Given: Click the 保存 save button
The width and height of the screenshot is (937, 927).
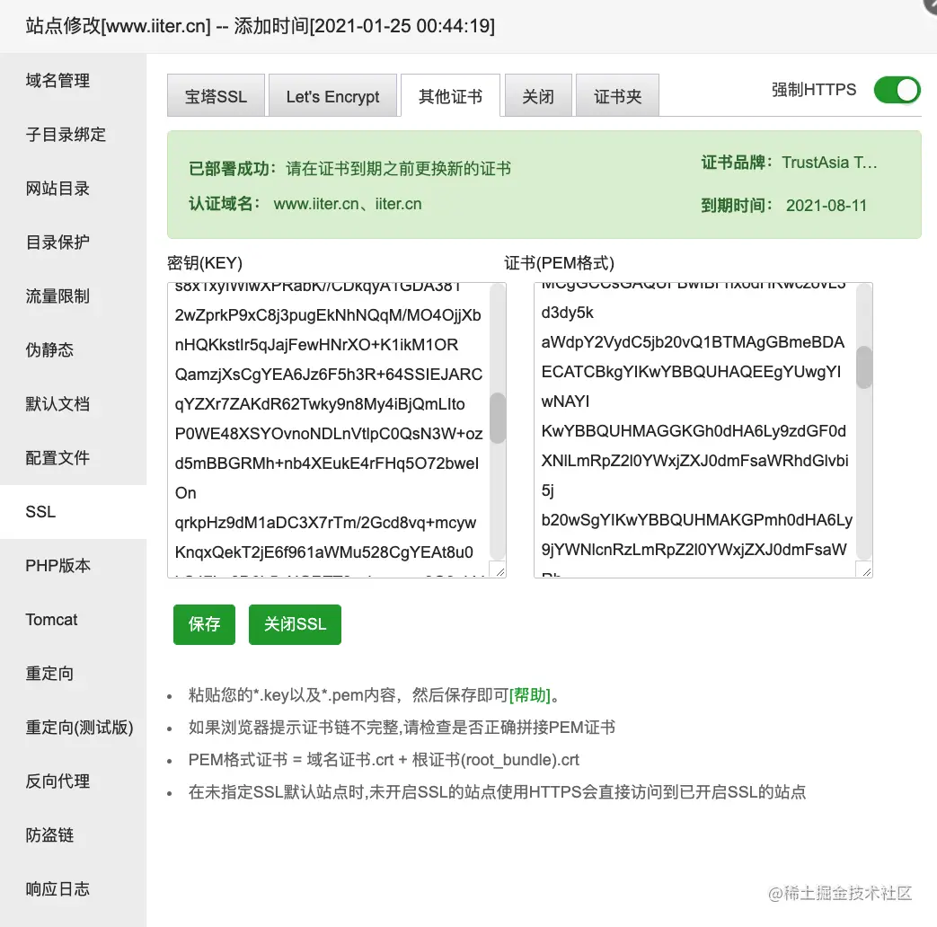Looking at the screenshot, I should click(x=204, y=624).
